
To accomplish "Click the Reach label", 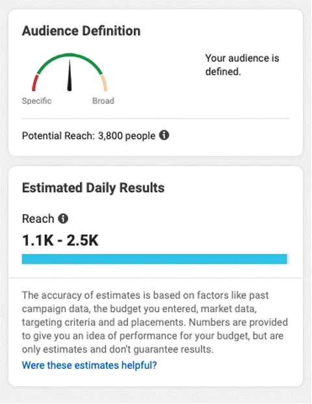I will [38, 219].
